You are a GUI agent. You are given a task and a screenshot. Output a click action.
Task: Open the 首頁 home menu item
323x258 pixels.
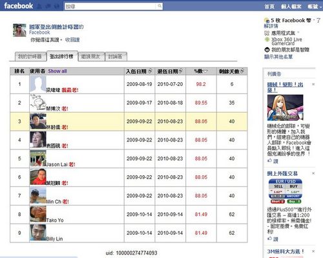(269, 6)
